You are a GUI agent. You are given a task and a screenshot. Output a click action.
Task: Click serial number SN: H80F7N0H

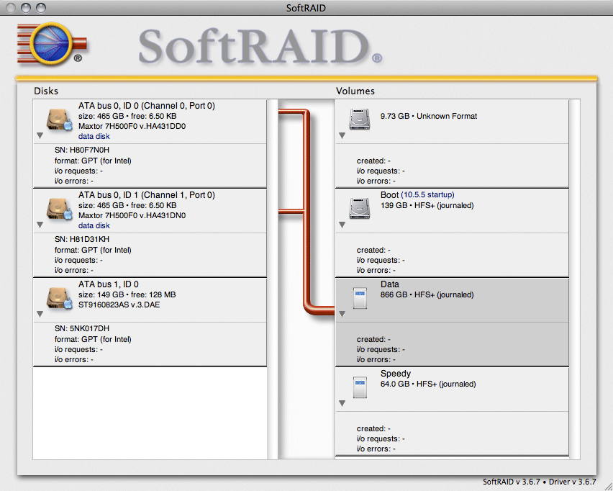(x=82, y=150)
